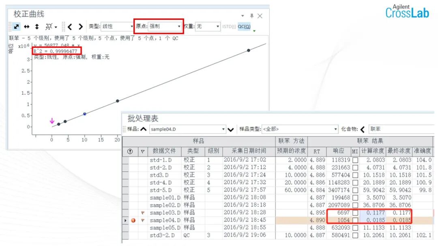Select previous sample with up arrow
This screenshot has height=246, width=438.
144,129
